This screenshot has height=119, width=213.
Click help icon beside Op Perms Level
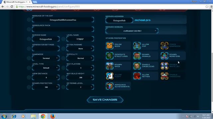63,87
